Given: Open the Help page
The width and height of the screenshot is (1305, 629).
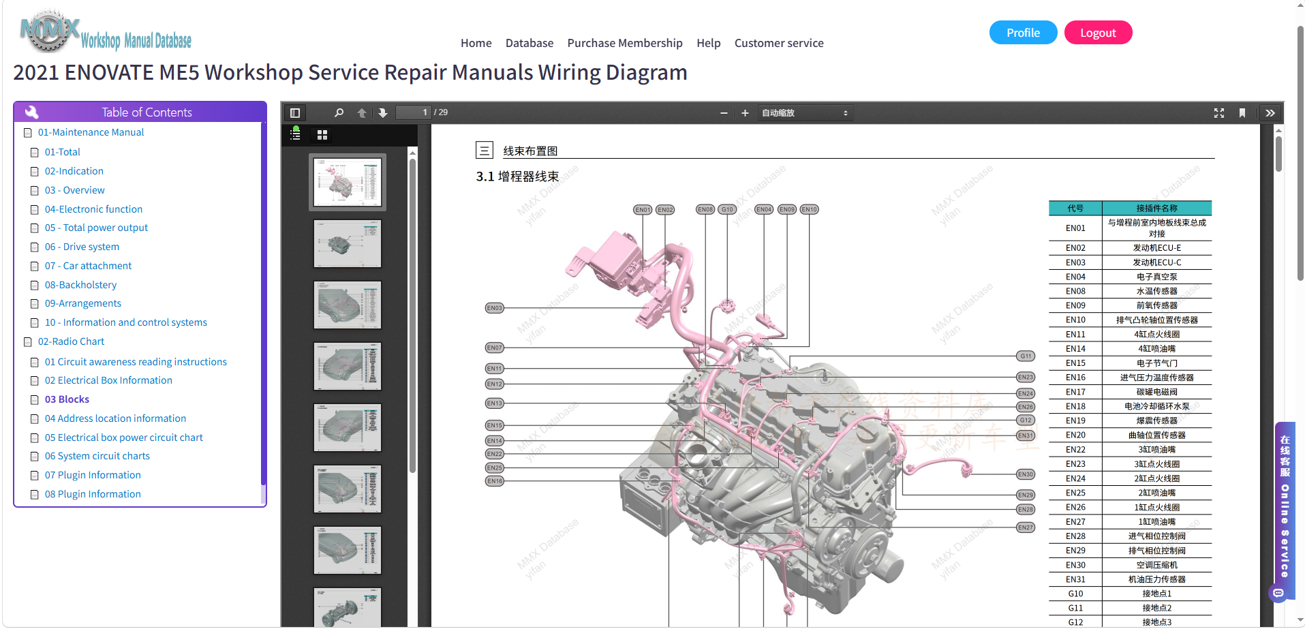Looking at the screenshot, I should pos(709,43).
